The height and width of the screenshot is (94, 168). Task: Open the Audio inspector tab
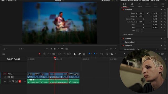coord(132,5)
